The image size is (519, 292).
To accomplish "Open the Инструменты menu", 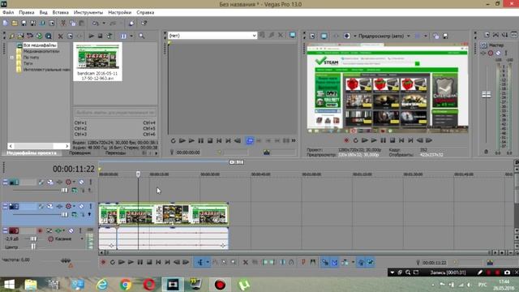I will pos(88,12).
